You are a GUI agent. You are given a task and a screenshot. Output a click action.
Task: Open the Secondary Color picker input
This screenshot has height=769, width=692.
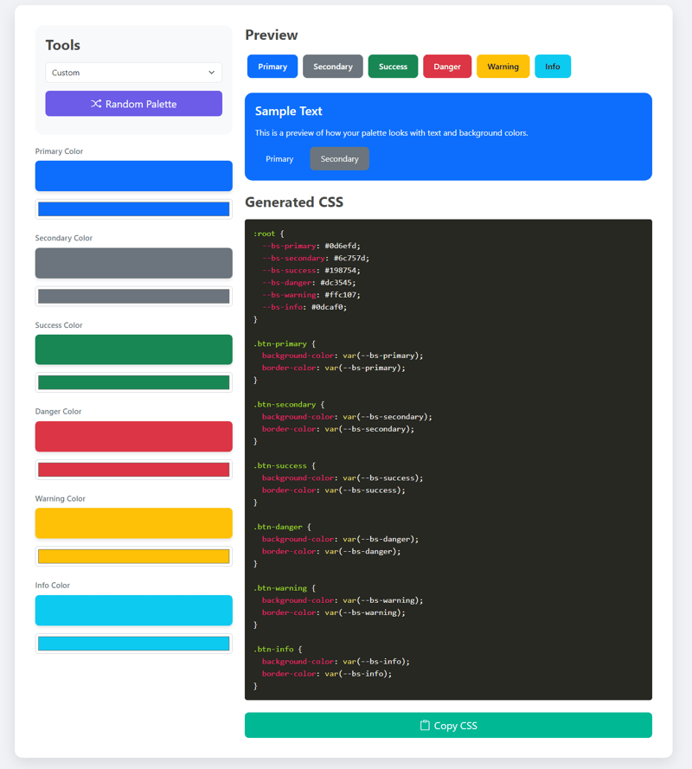(x=133, y=295)
